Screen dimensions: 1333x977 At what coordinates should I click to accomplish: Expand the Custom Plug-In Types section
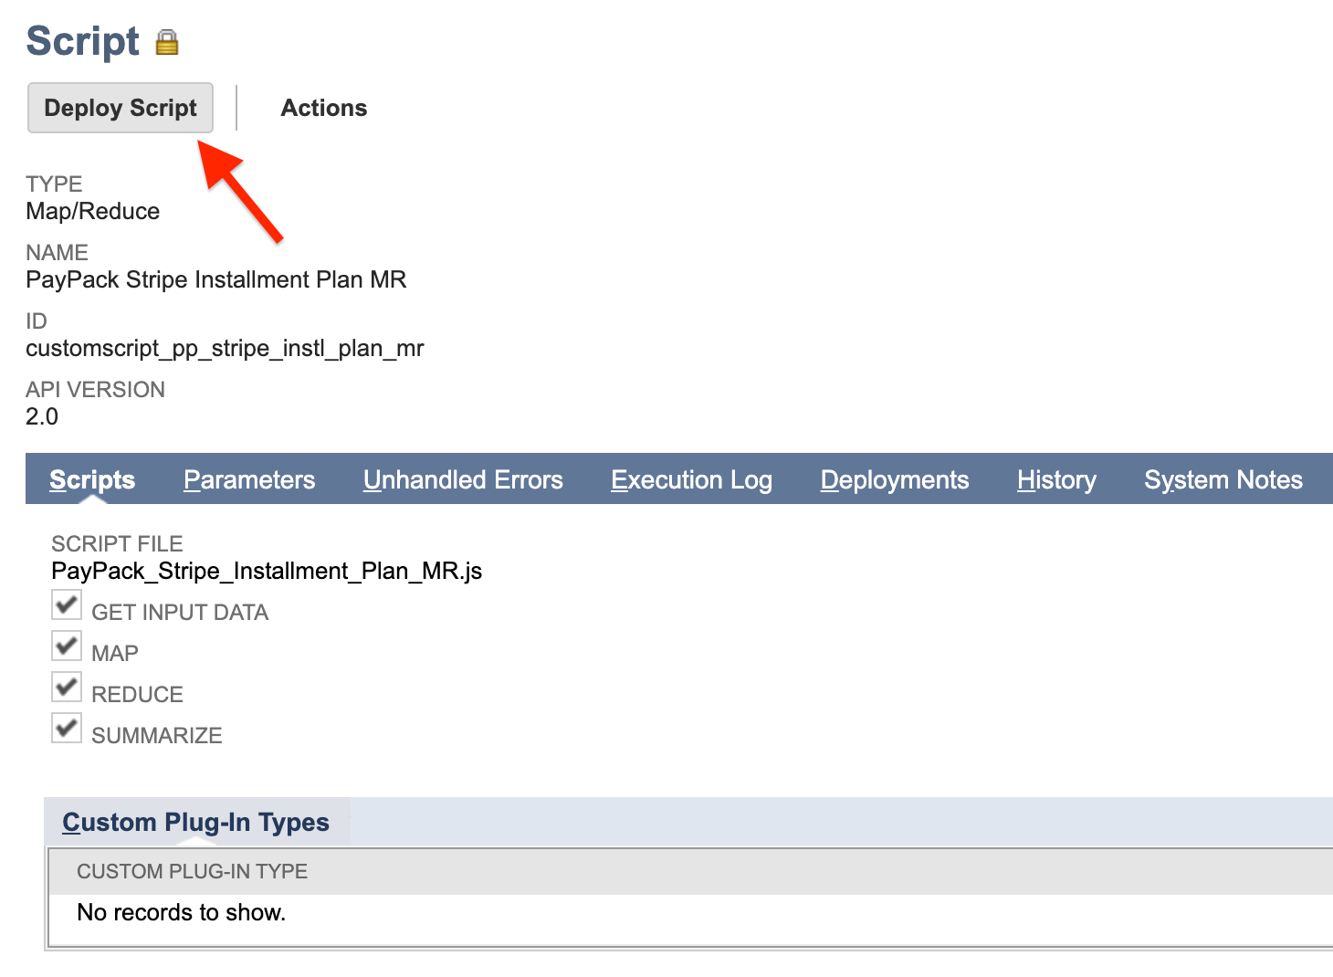coord(195,822)
